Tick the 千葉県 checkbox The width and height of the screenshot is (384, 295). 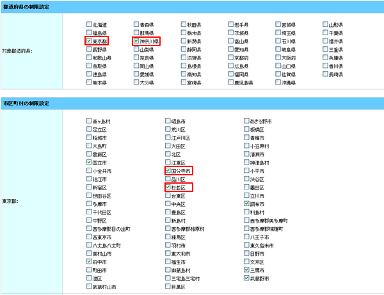click(x=326, y=33)
